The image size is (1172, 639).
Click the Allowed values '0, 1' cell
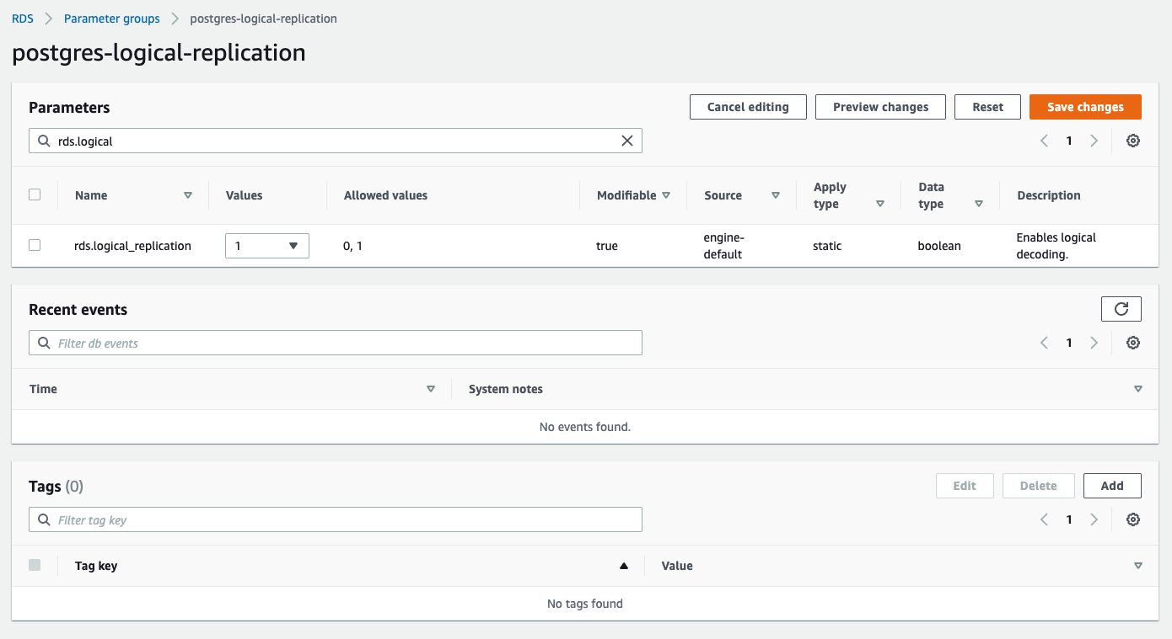352,246
